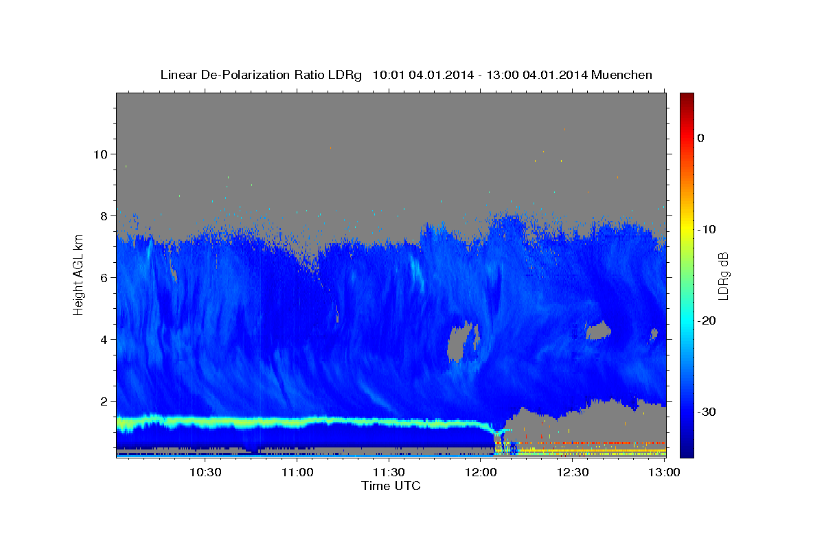The width and height of the screenshot is (824, 549).
Task: Click the 'Time UTC' axis title
Action: point(391,486)
